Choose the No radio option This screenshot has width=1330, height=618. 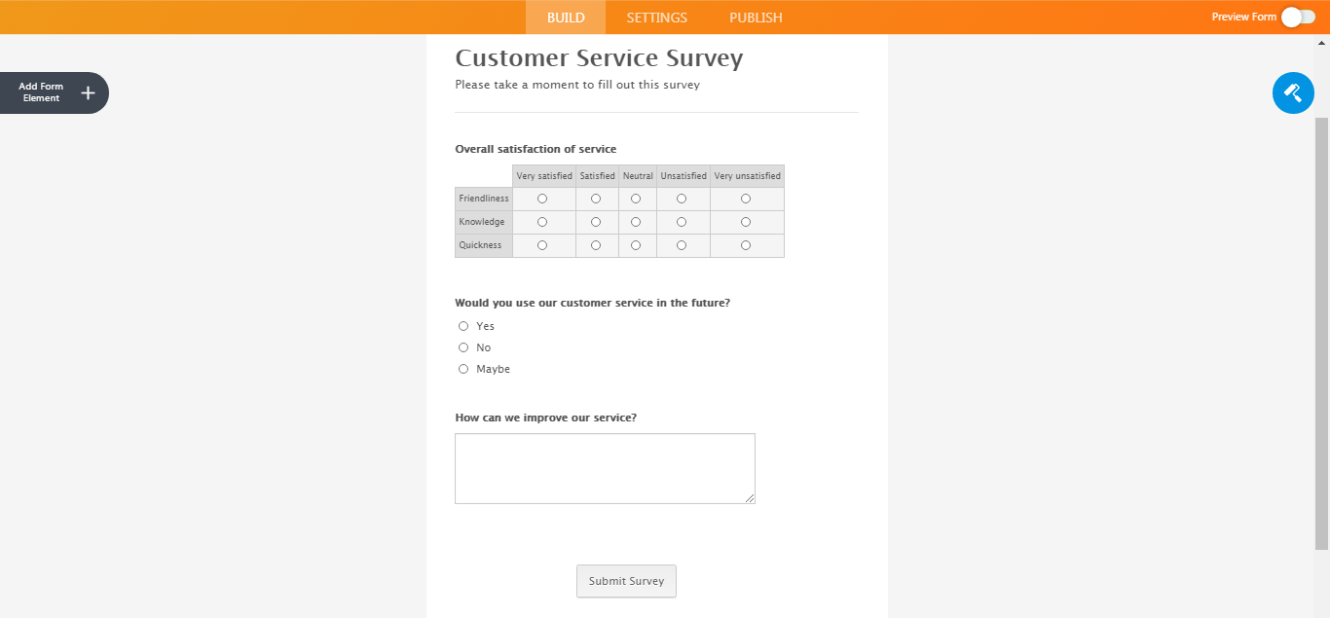pyautogui.click(x=463, y=347)
